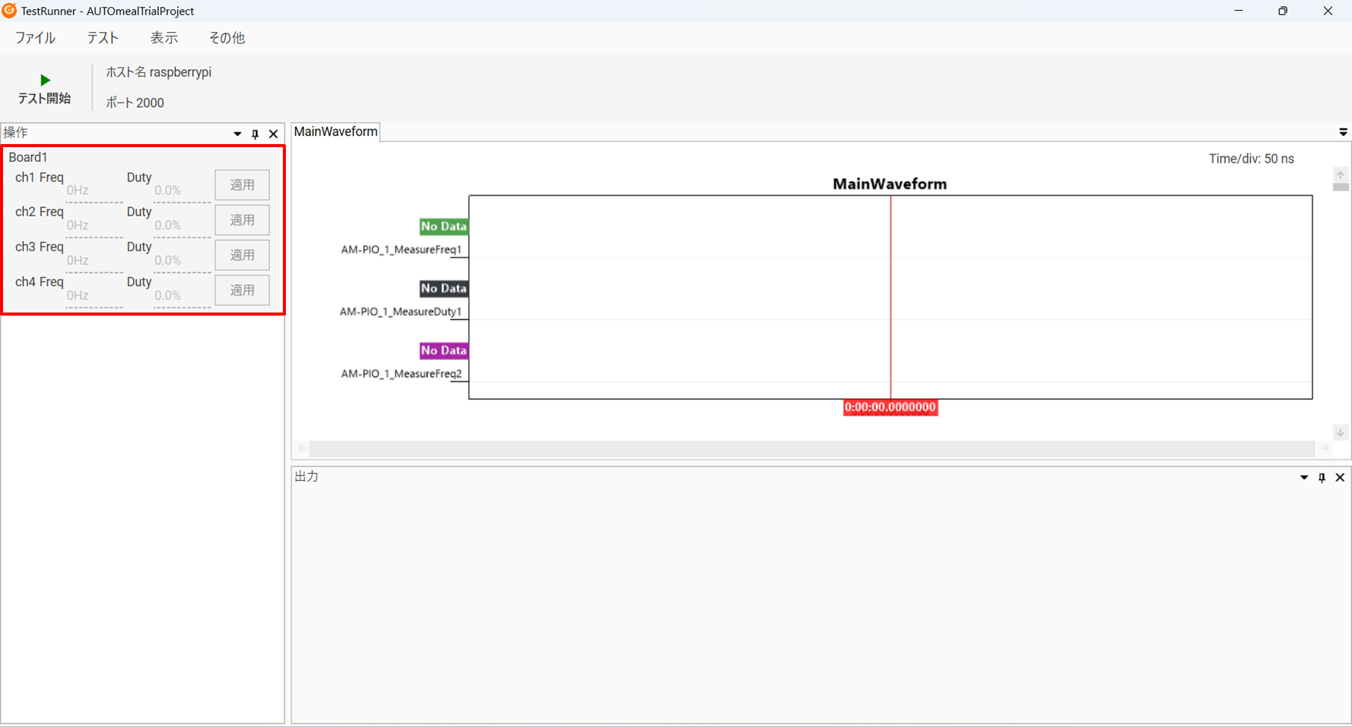Close the 出力 output panel
Viewport: 1352px width, 727px height.
[1340, 477]
